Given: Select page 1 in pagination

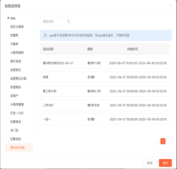Looking at the screenshot, I should point(163,141).
